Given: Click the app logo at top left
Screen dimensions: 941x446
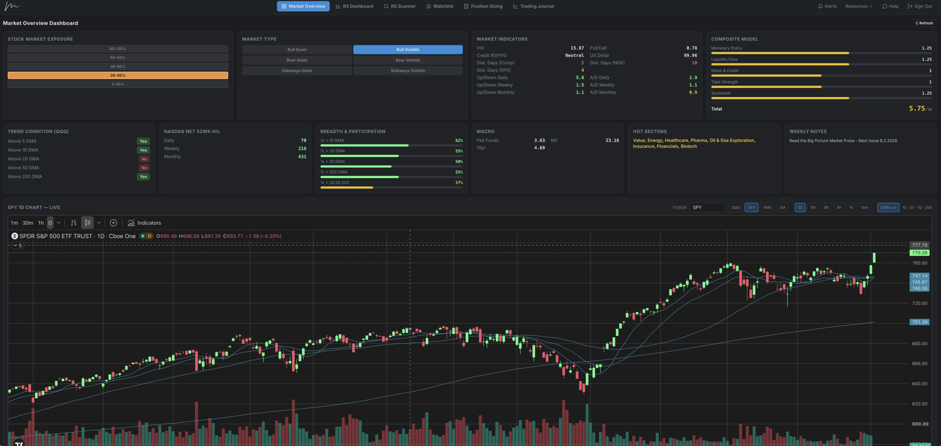Looking at the screenshot, I should [12, 6].
